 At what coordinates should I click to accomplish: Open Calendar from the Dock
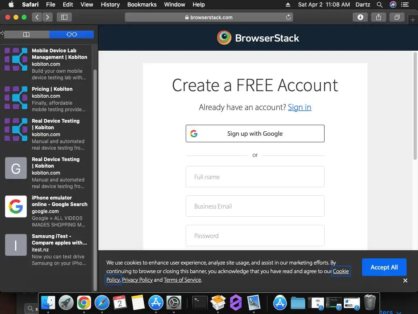click(x=120, y=303)
